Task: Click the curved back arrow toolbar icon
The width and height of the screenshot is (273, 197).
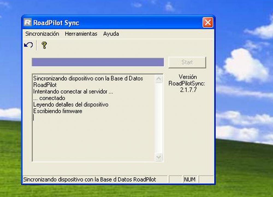Action: coord(28,45)
